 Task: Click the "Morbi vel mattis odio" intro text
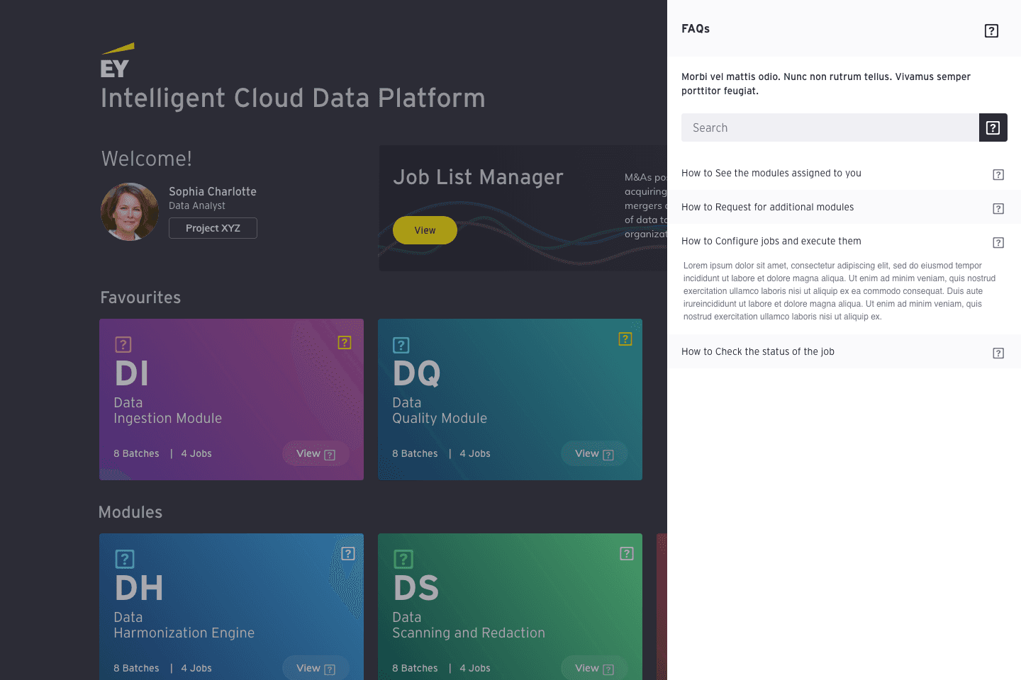click(826, 84)
